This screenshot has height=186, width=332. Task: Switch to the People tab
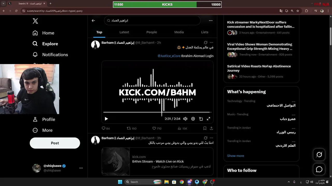coord(152,32)
